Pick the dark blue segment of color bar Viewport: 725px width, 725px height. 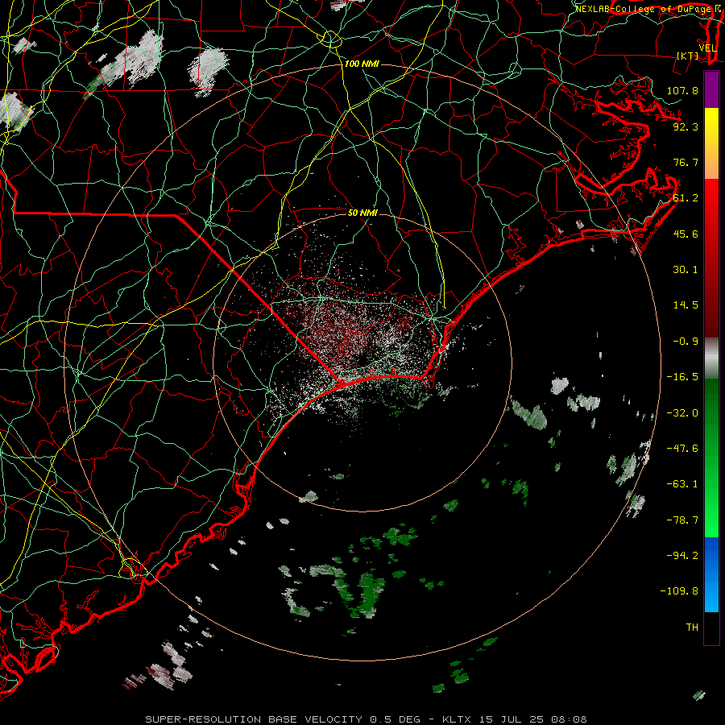711,555
